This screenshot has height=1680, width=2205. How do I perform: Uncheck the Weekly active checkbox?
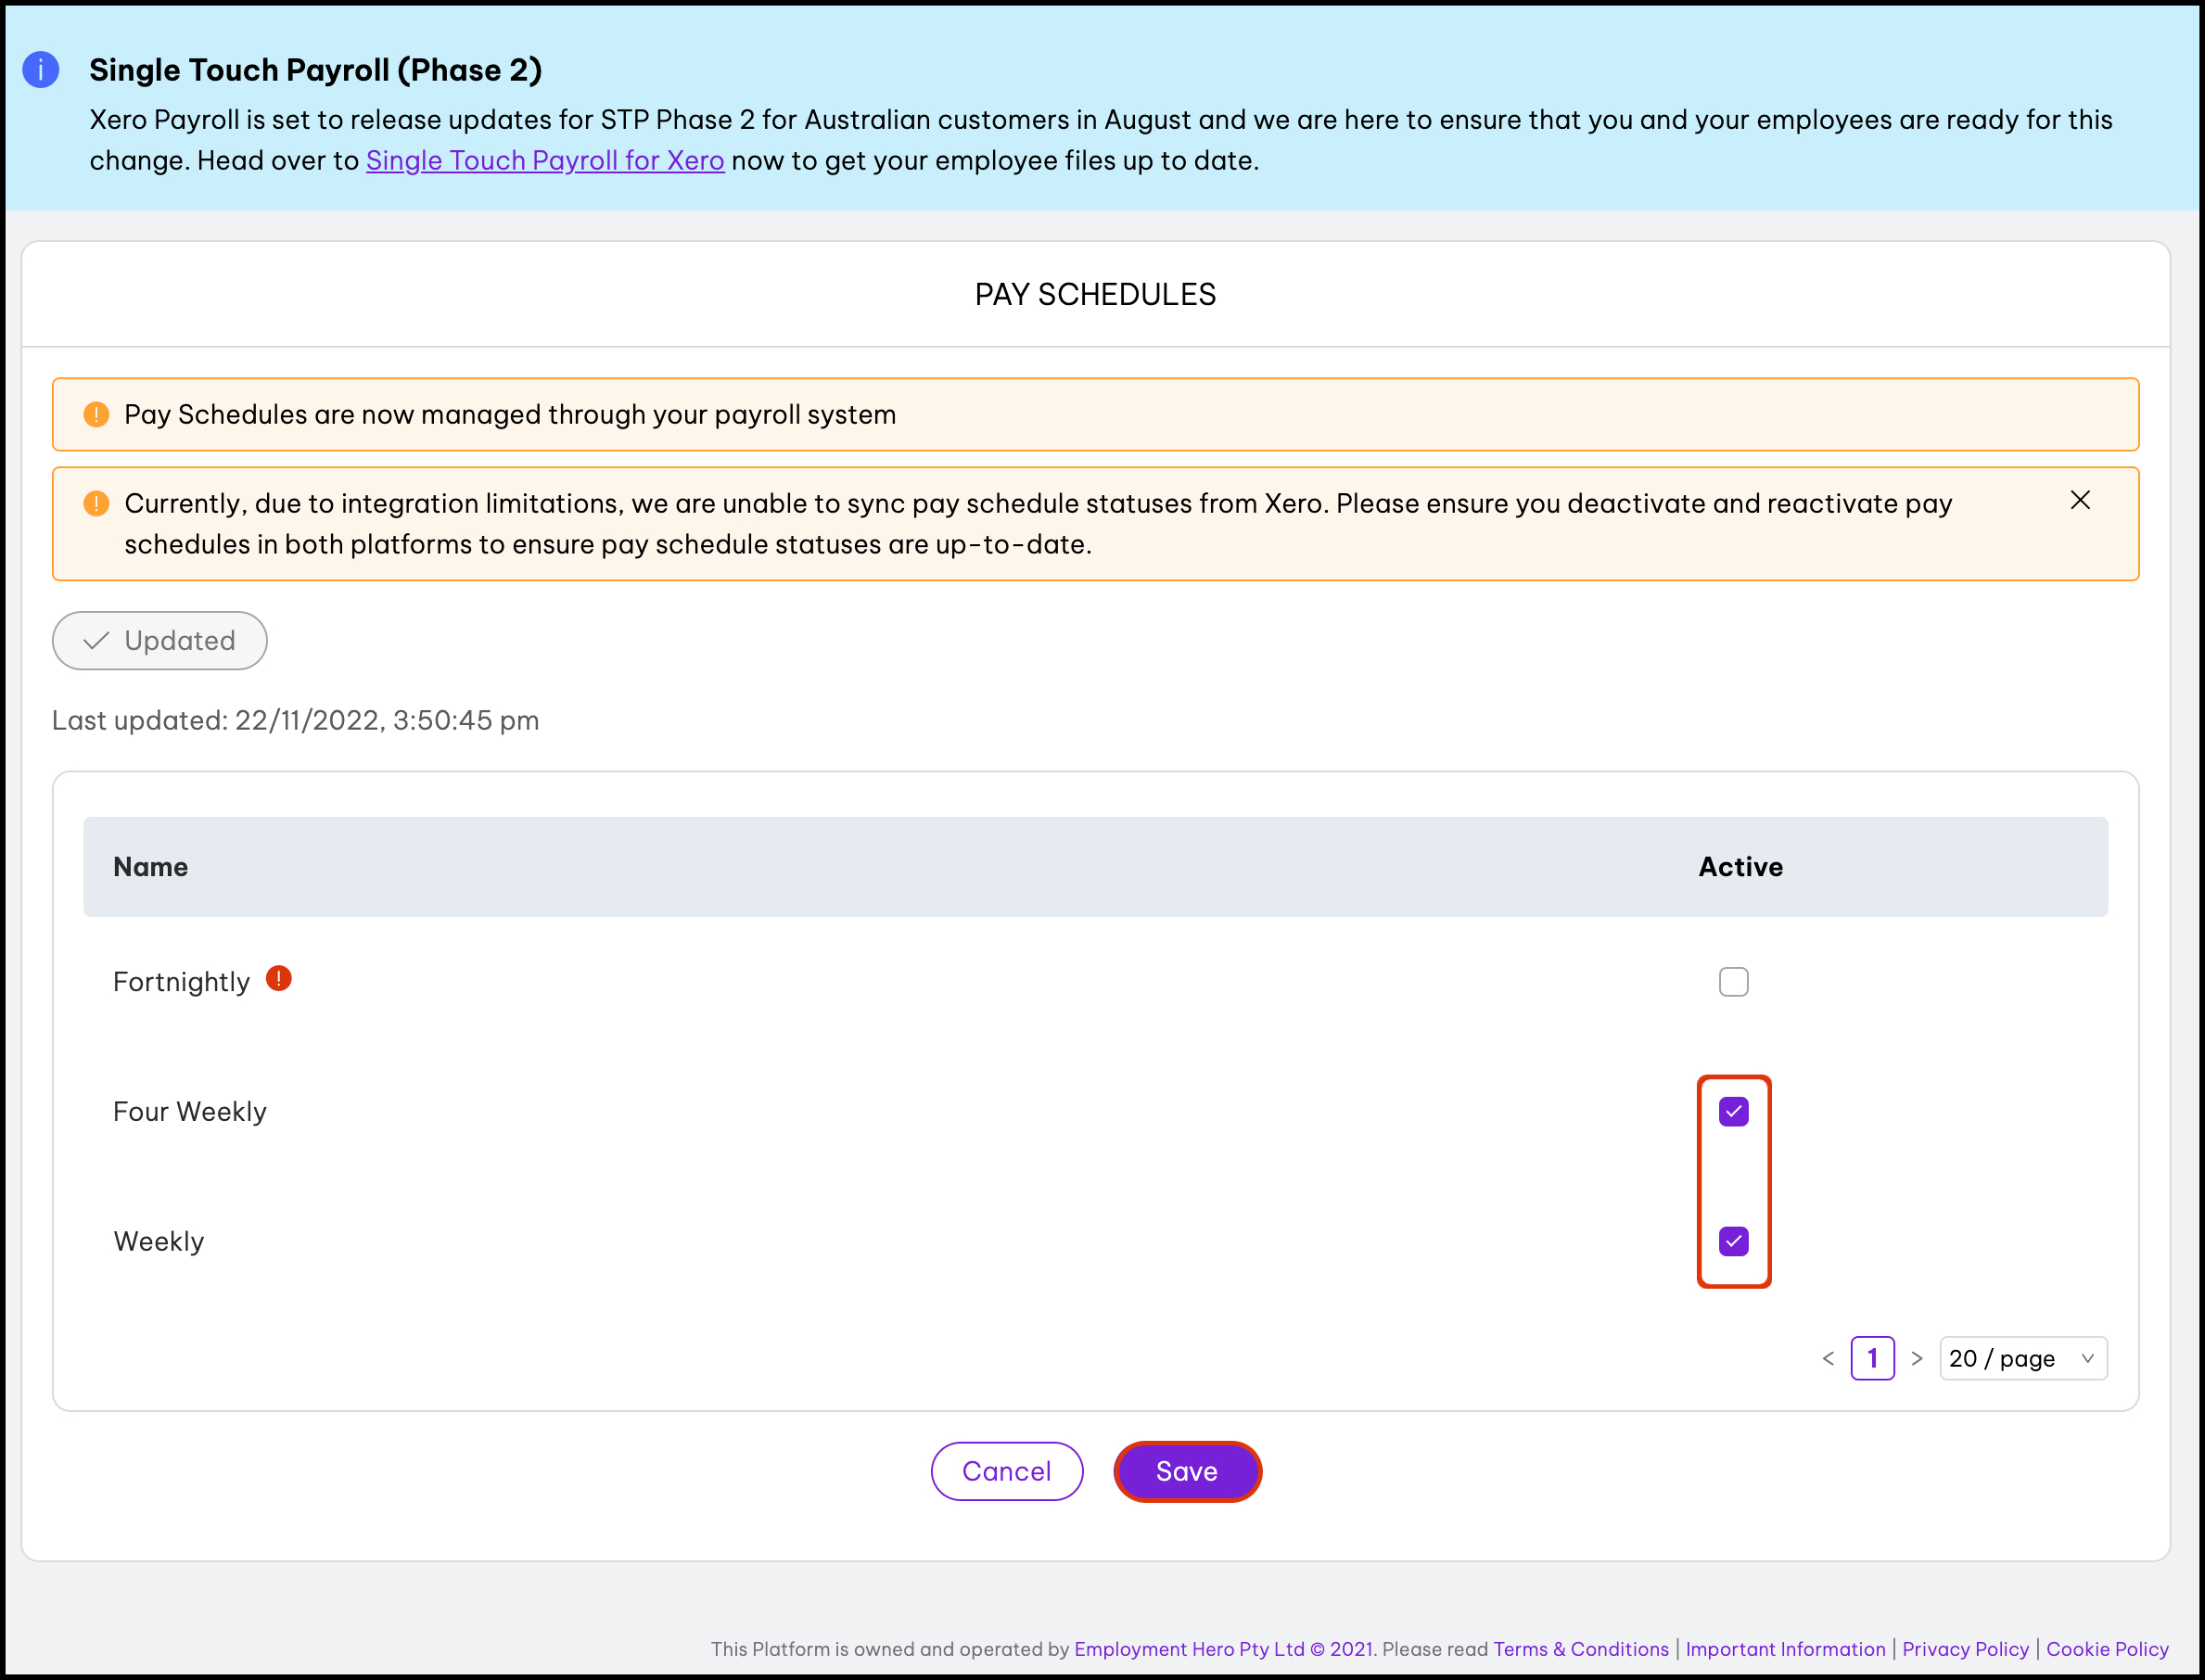tap(1733, 1241)
